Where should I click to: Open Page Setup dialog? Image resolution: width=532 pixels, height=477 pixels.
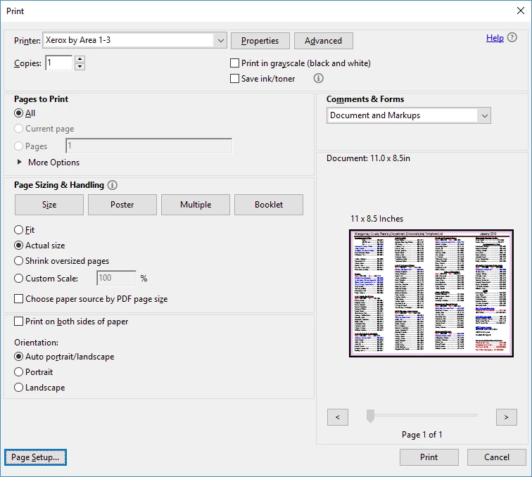tap(35, 457)
